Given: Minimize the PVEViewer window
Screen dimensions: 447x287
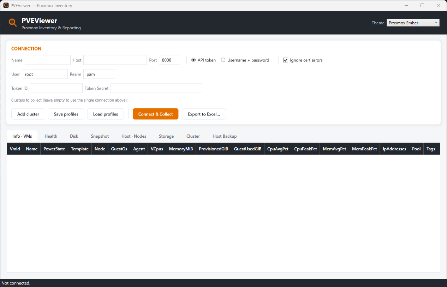Looking at the screenshot, I should [x=406, y=5].
